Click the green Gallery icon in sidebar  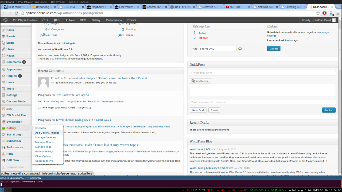(x=3, y=128)
